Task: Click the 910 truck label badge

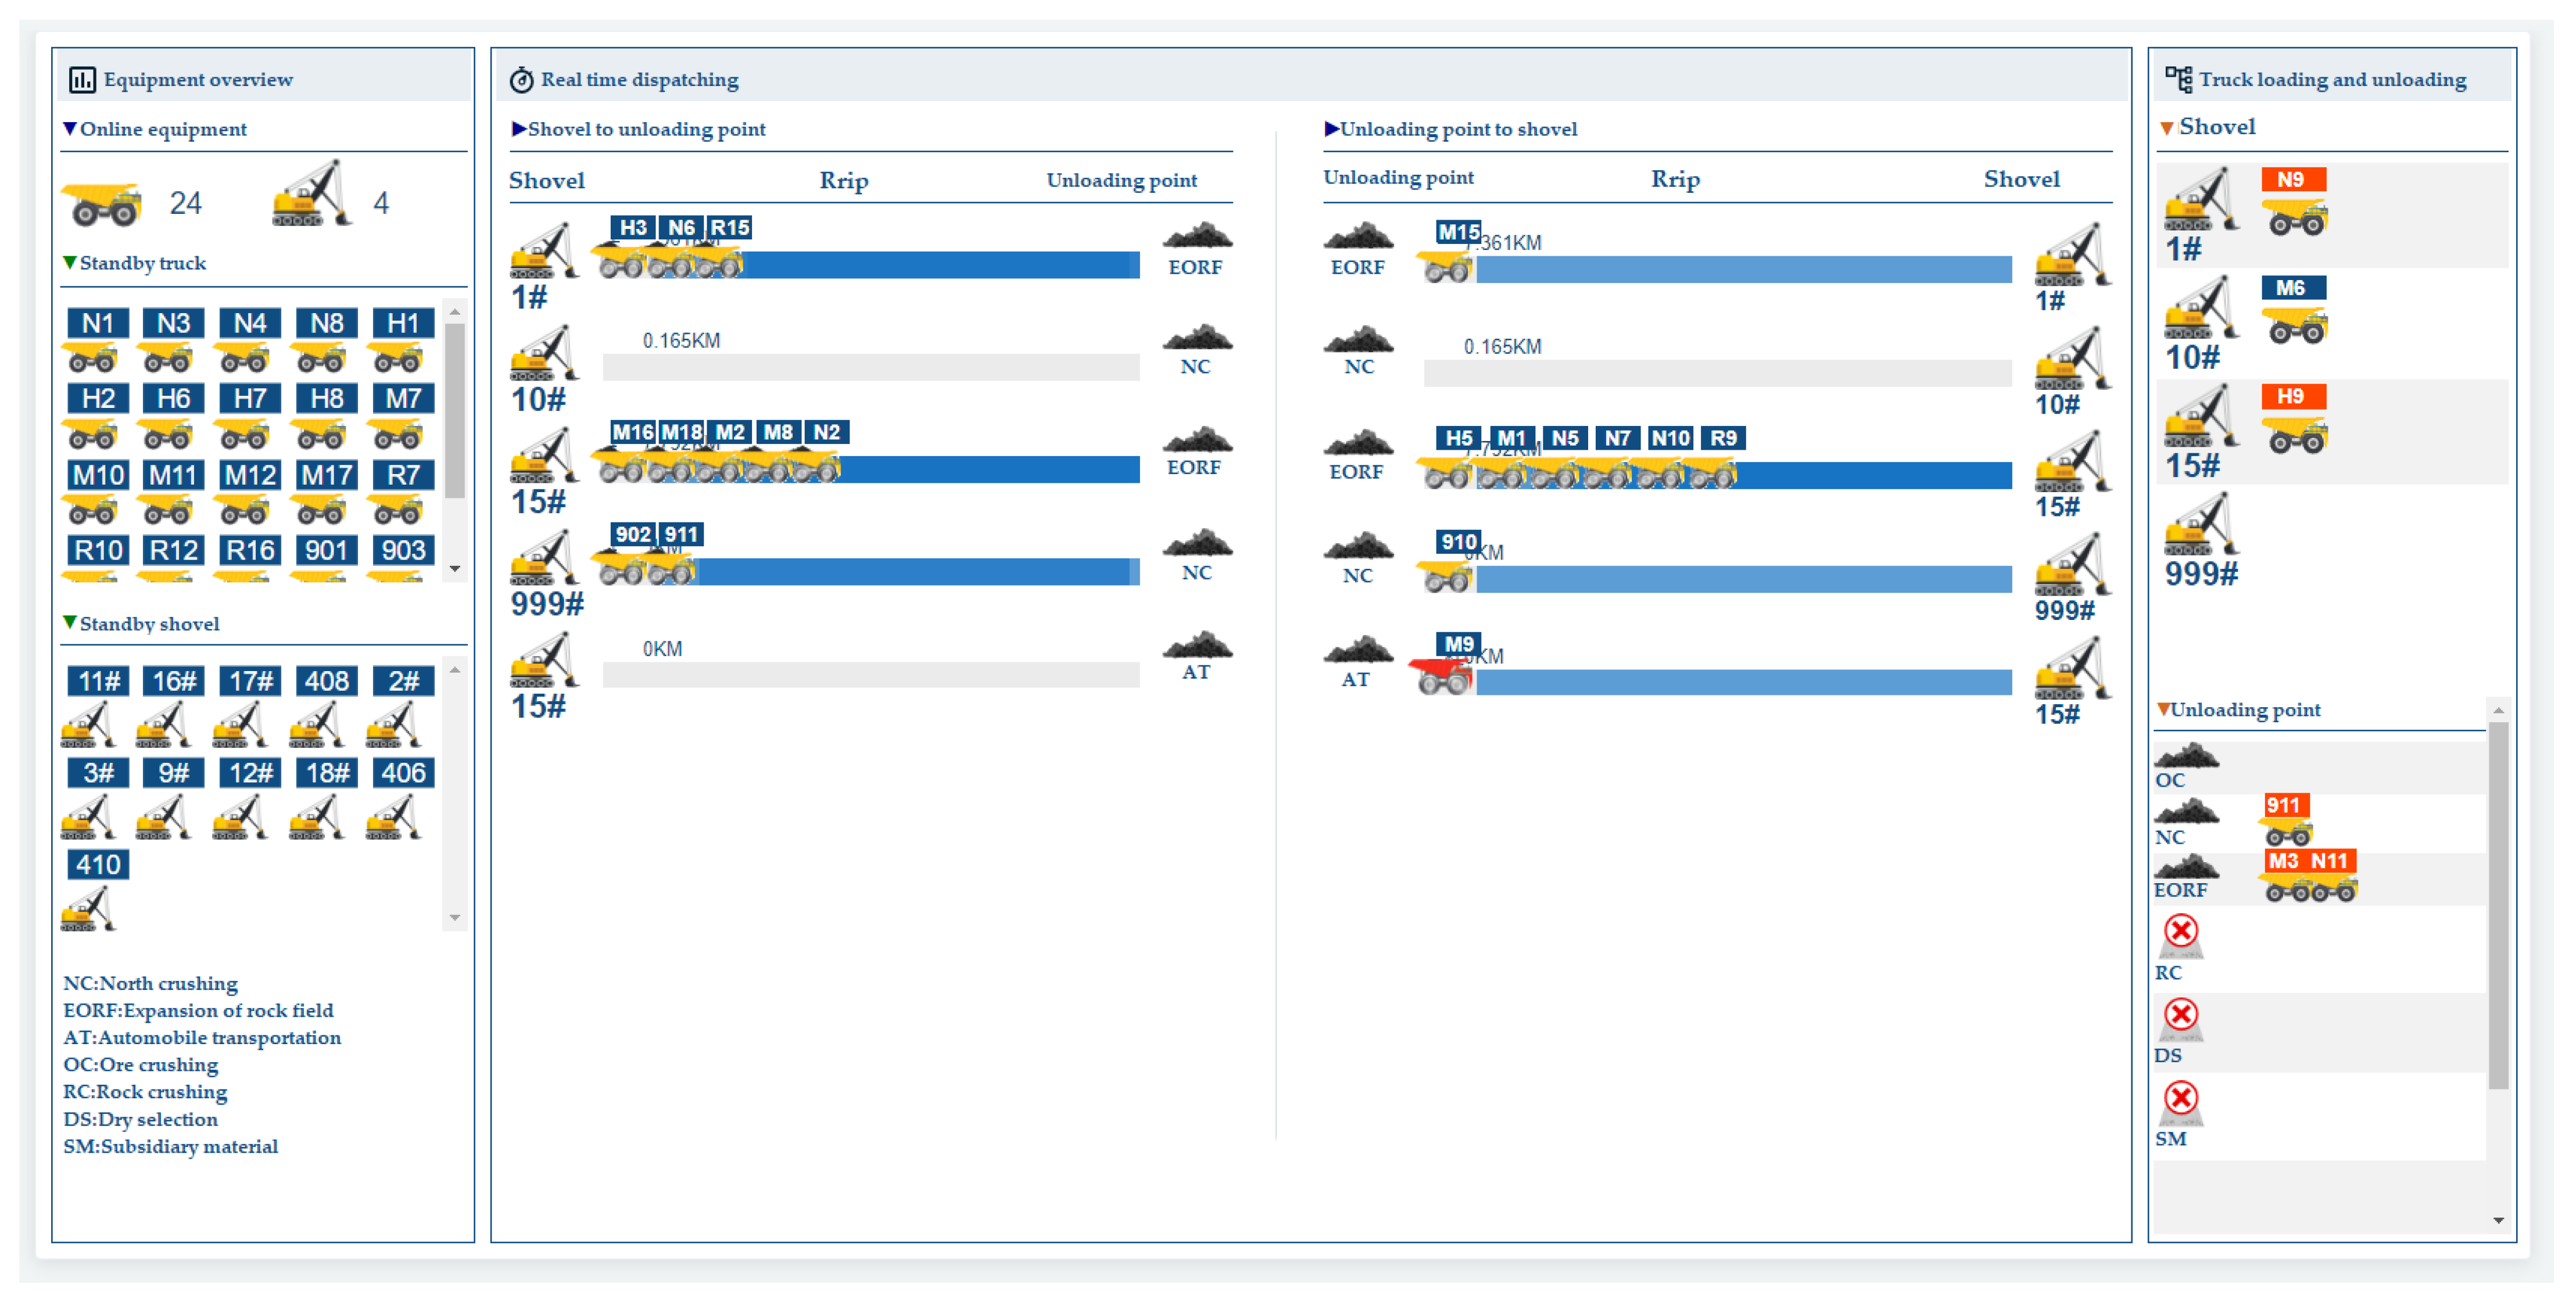Action: (1458, 542)
